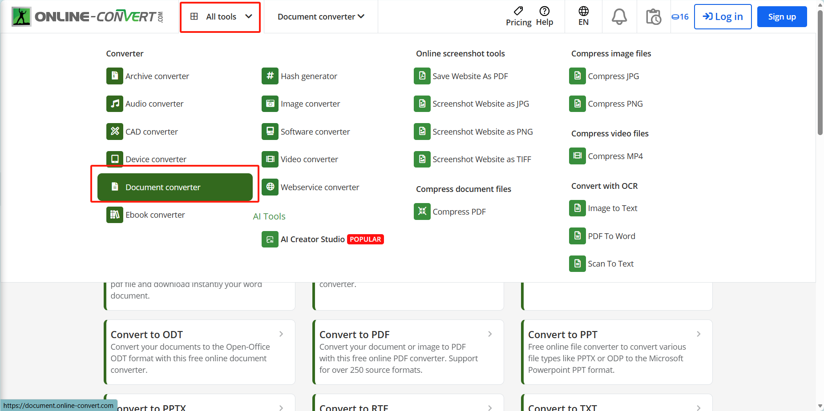Click the 'AI Tools' heading
Image resolution: width=824 pixels, height=411 pixels.
coord(269,216)
